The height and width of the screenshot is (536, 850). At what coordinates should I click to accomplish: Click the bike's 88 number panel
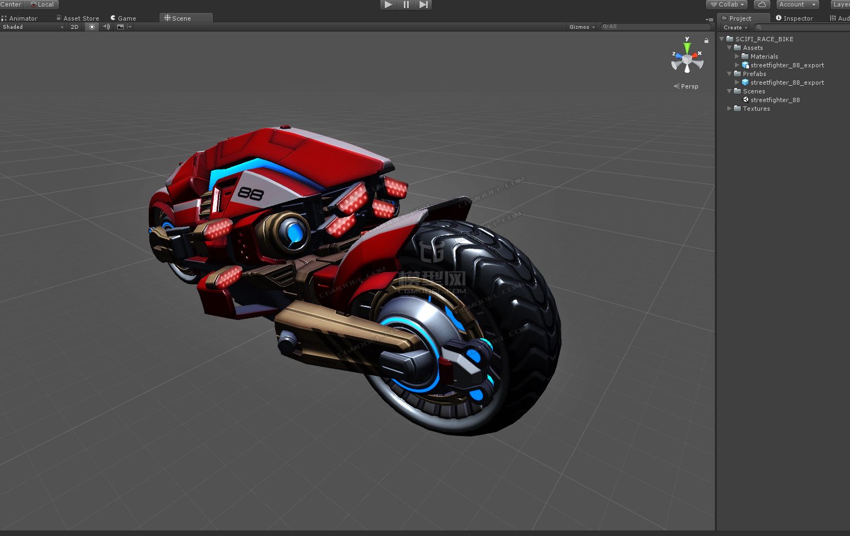click(251, 193)
